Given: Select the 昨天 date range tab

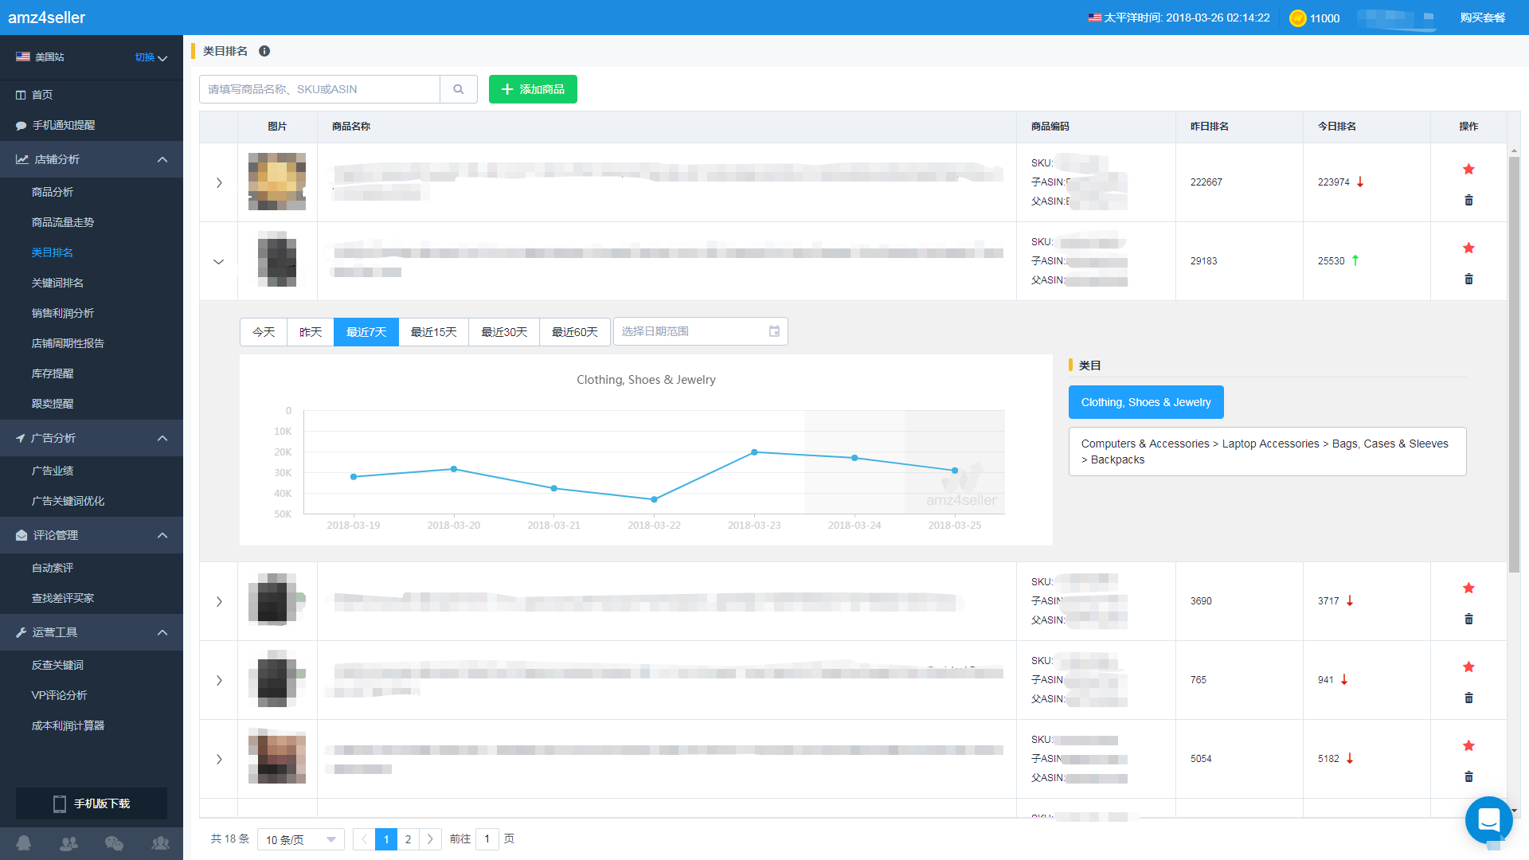Looking at the screenshot, I should 311,331.
